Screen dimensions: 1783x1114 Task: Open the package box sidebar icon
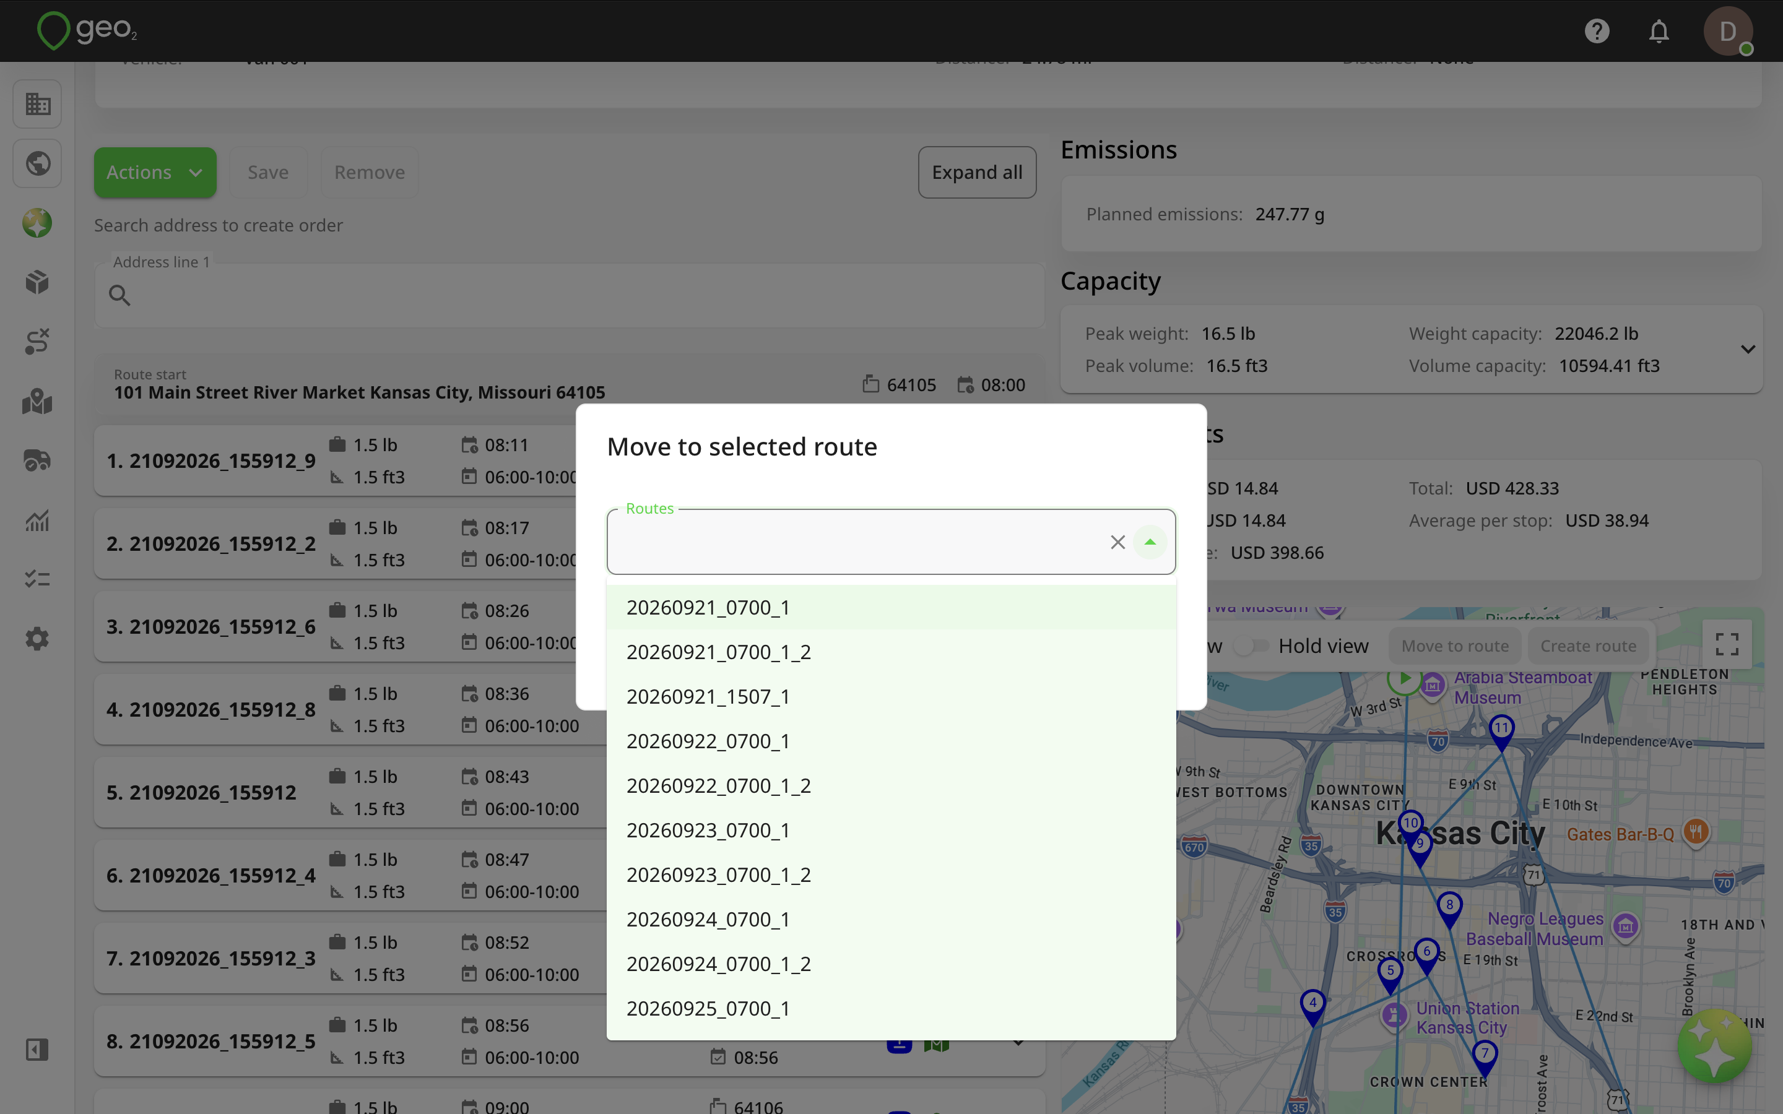click(38, 282)
